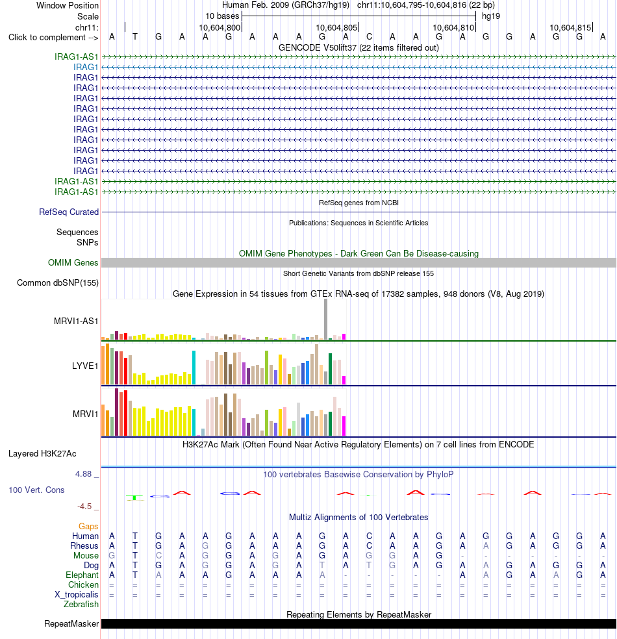Open the OMIM Gene Phenotypes track title
The image size is (617, 639).
359,253
